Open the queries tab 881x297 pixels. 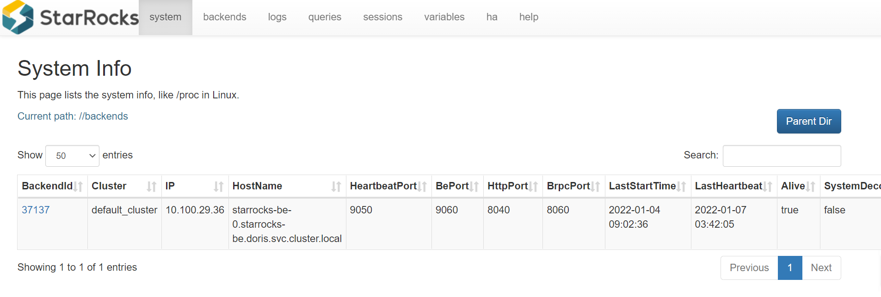tap(325, 17)
